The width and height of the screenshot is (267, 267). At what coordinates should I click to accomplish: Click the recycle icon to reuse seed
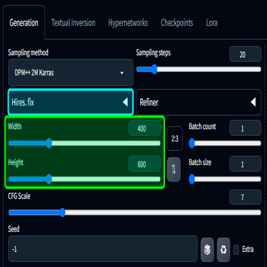tap(223, 250)
